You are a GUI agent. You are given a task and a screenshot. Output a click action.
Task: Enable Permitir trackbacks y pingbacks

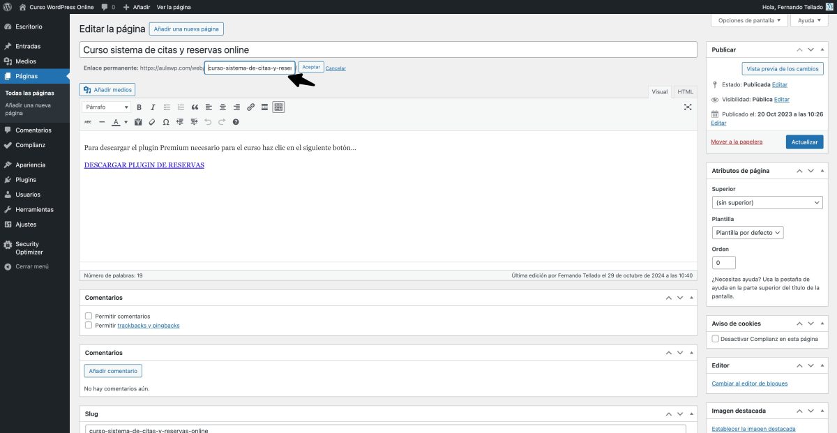89,325
